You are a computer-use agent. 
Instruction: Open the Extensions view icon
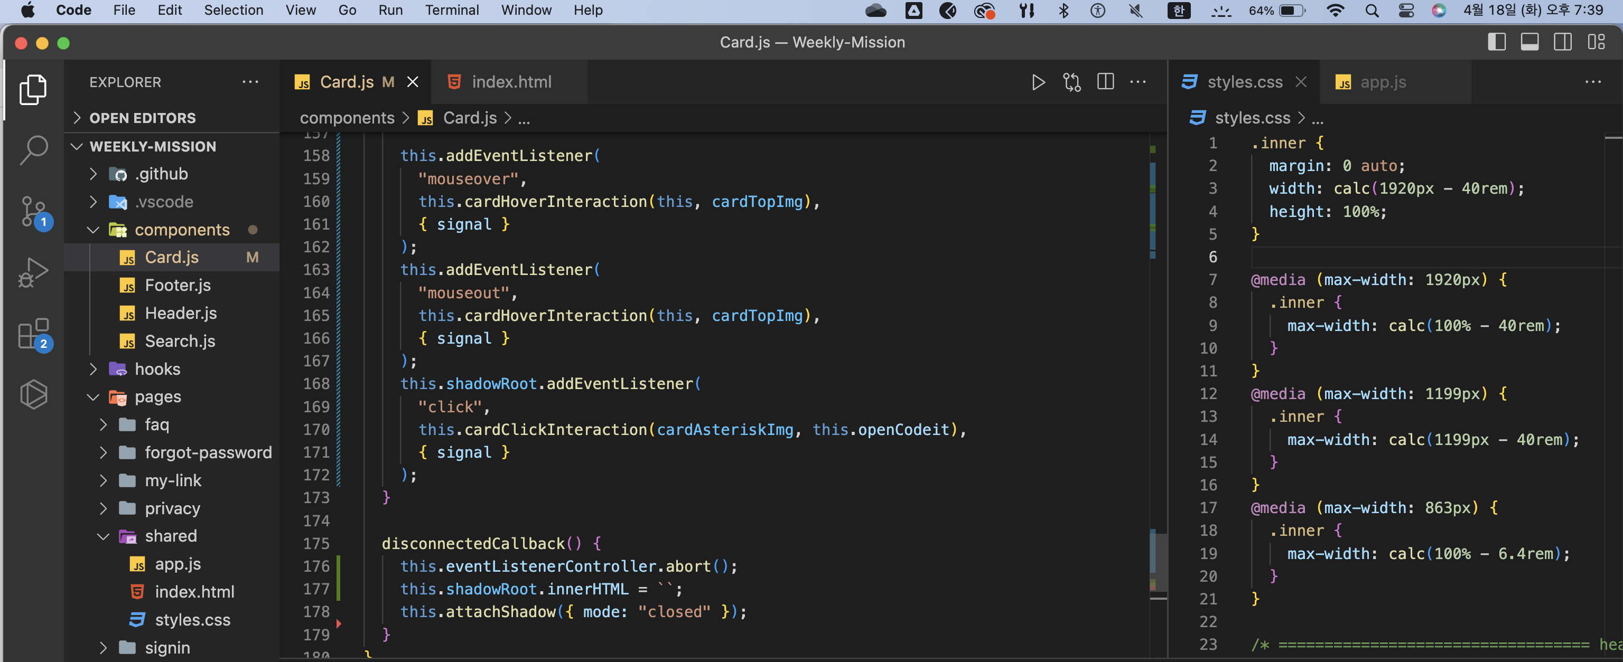click(33, 334)
